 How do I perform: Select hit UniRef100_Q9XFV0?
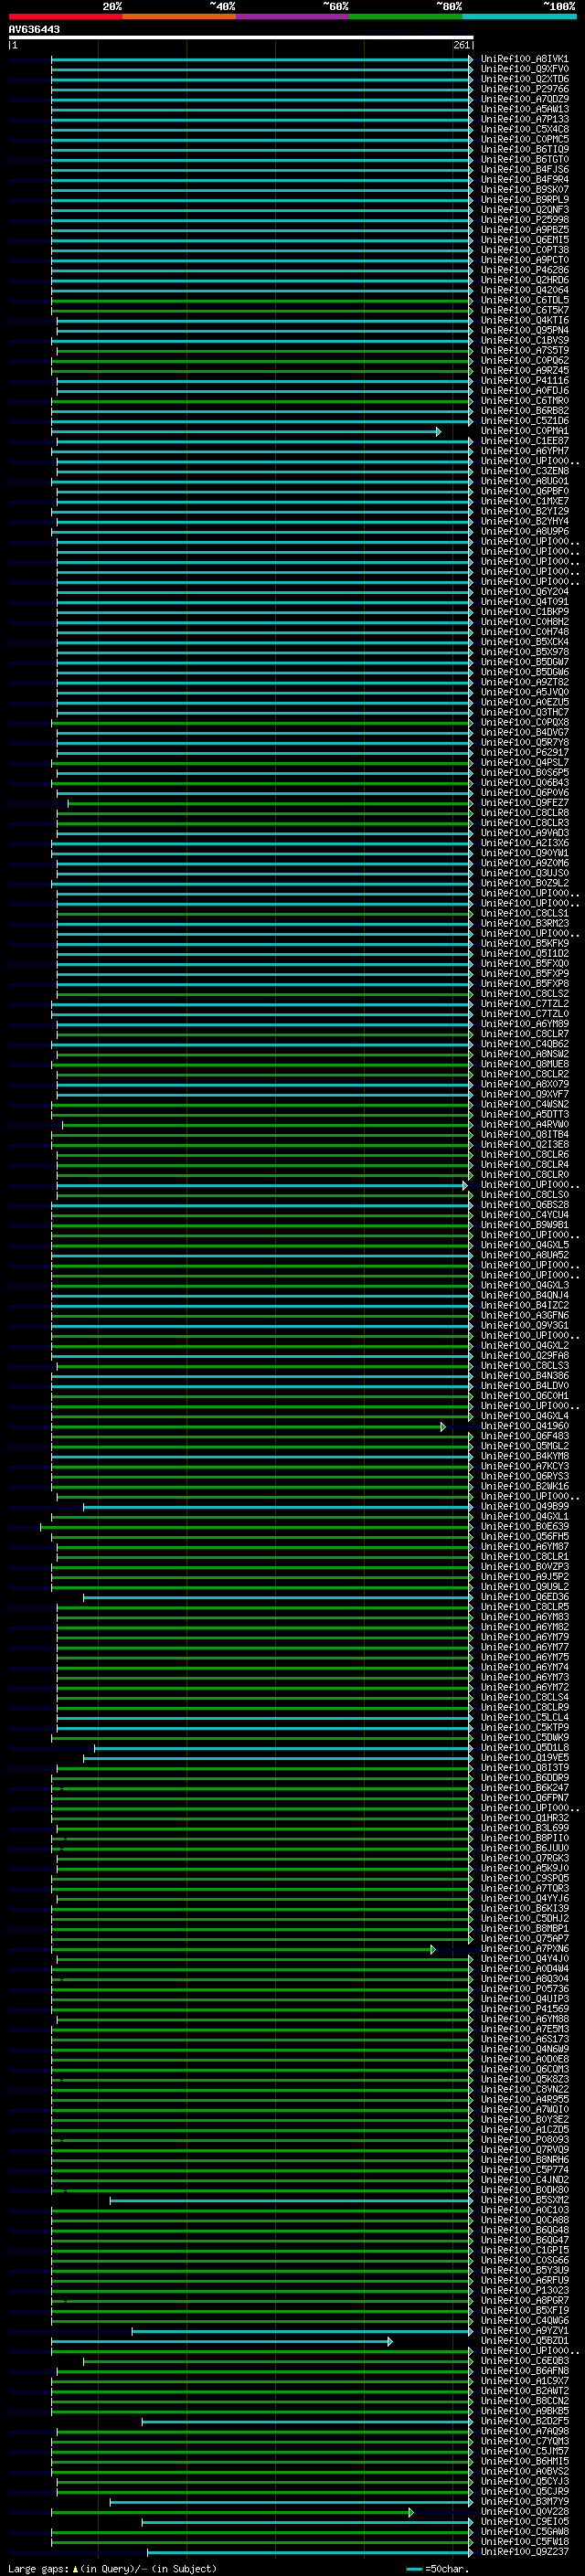tap(524, 69)
